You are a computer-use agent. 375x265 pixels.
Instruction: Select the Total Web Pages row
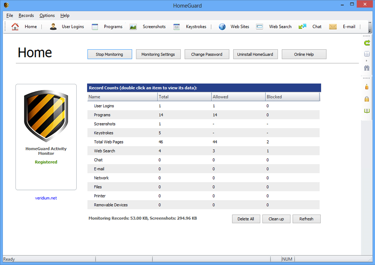(x=108, y=142)
